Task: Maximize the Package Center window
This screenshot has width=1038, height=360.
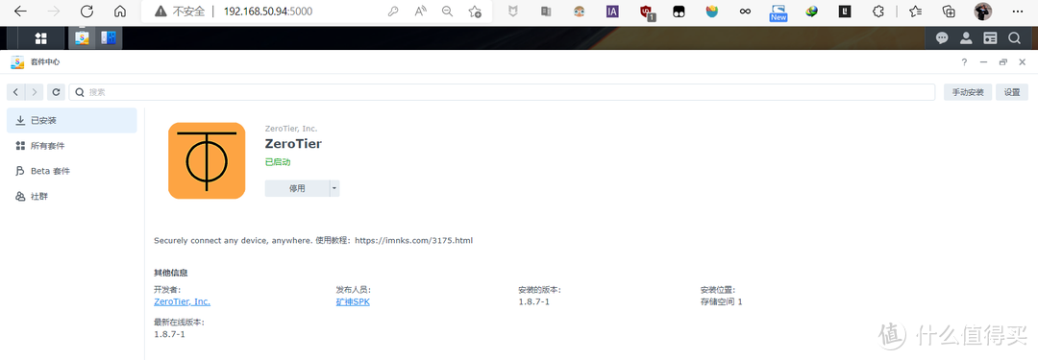Action: [1002, 62]
